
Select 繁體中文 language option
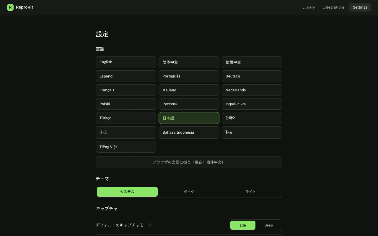click(252, 62)
